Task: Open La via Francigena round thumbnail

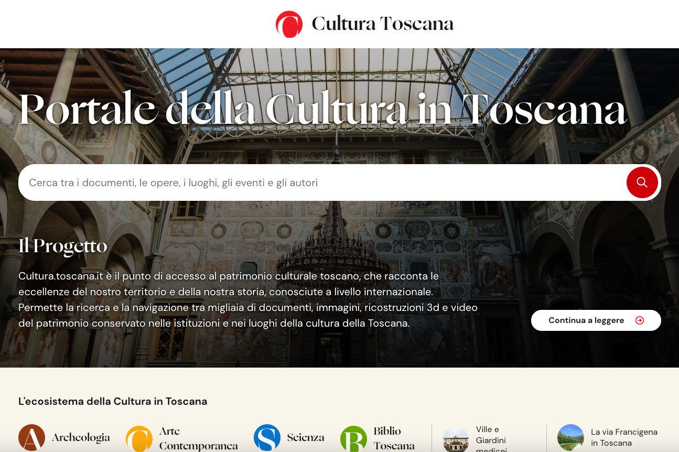Action: [571, 438]
